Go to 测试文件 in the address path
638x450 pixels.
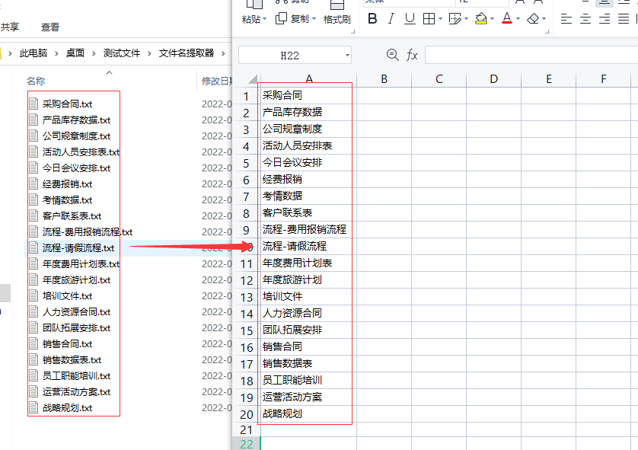click(x=122, y=53)
